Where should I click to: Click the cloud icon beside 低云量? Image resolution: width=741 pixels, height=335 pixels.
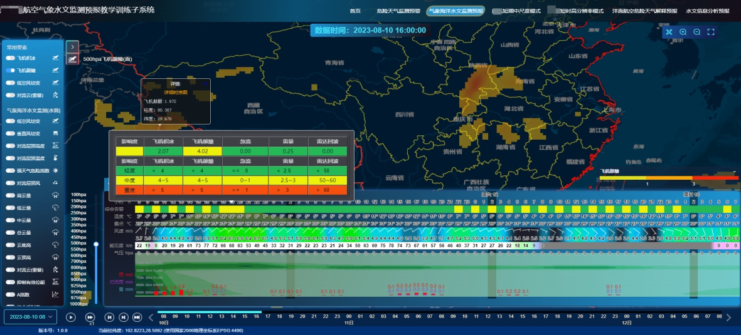pyautogui.click(x=55, y=208)
